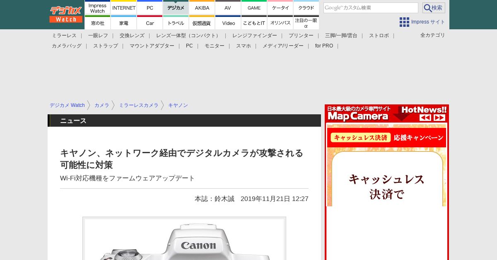Open the Impress Watch tab

click(x=98, y=7)
